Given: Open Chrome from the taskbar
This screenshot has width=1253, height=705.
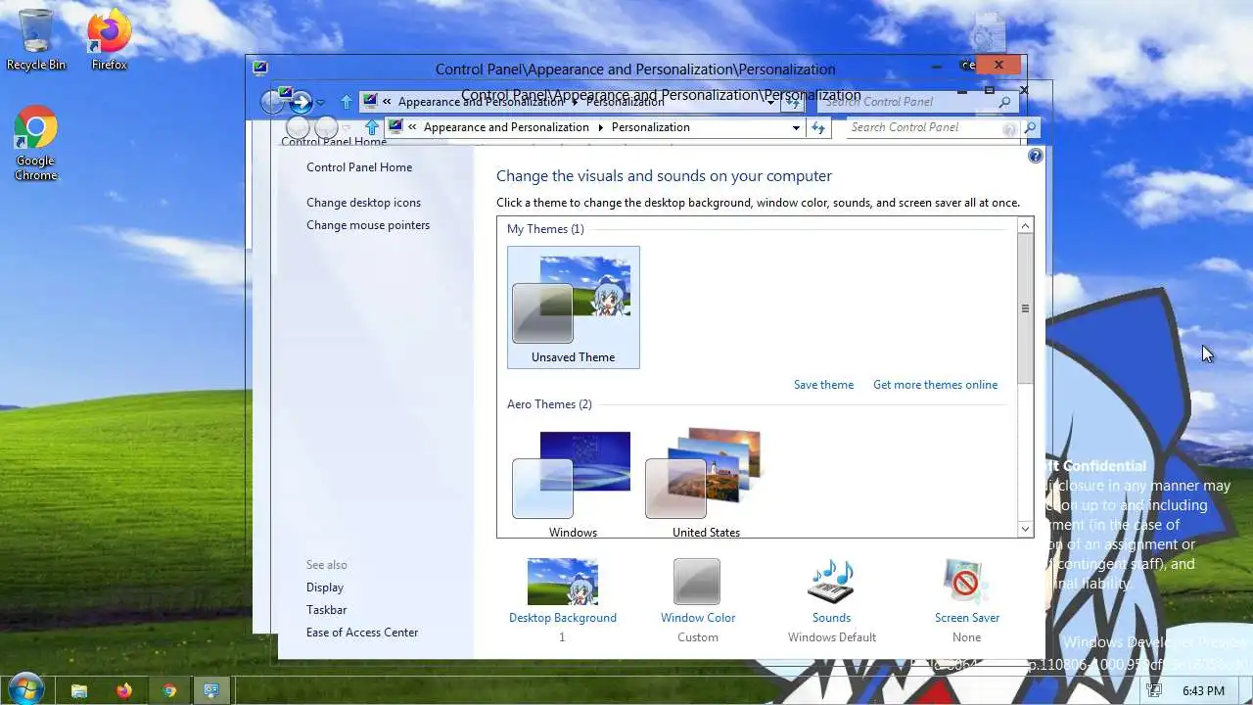Looking at the screenshot, I should [168, 690].
